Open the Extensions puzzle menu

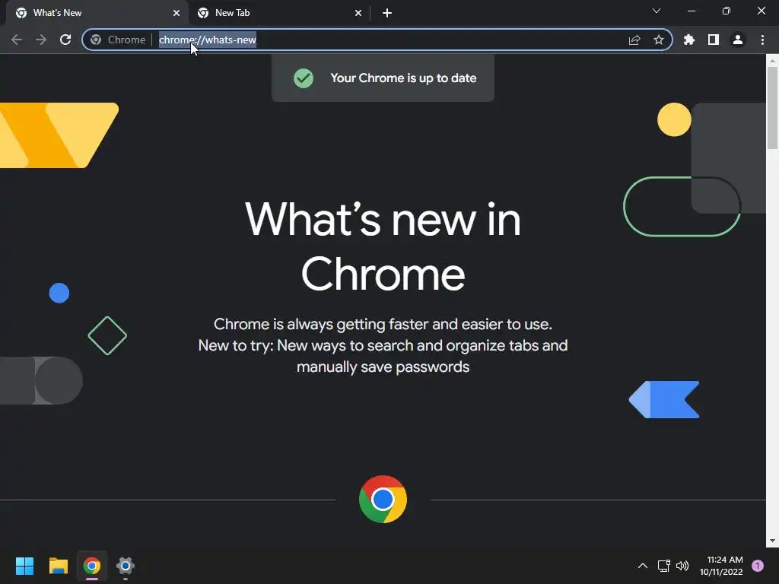tap(689, 40)
